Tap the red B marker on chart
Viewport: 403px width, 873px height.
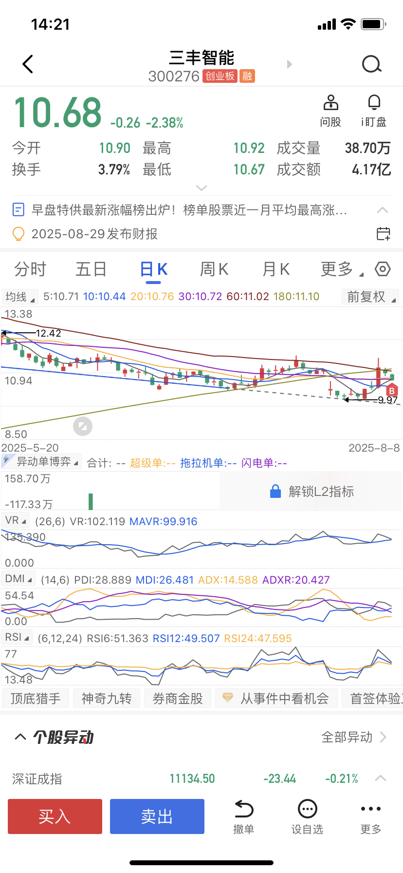point(392,390)
